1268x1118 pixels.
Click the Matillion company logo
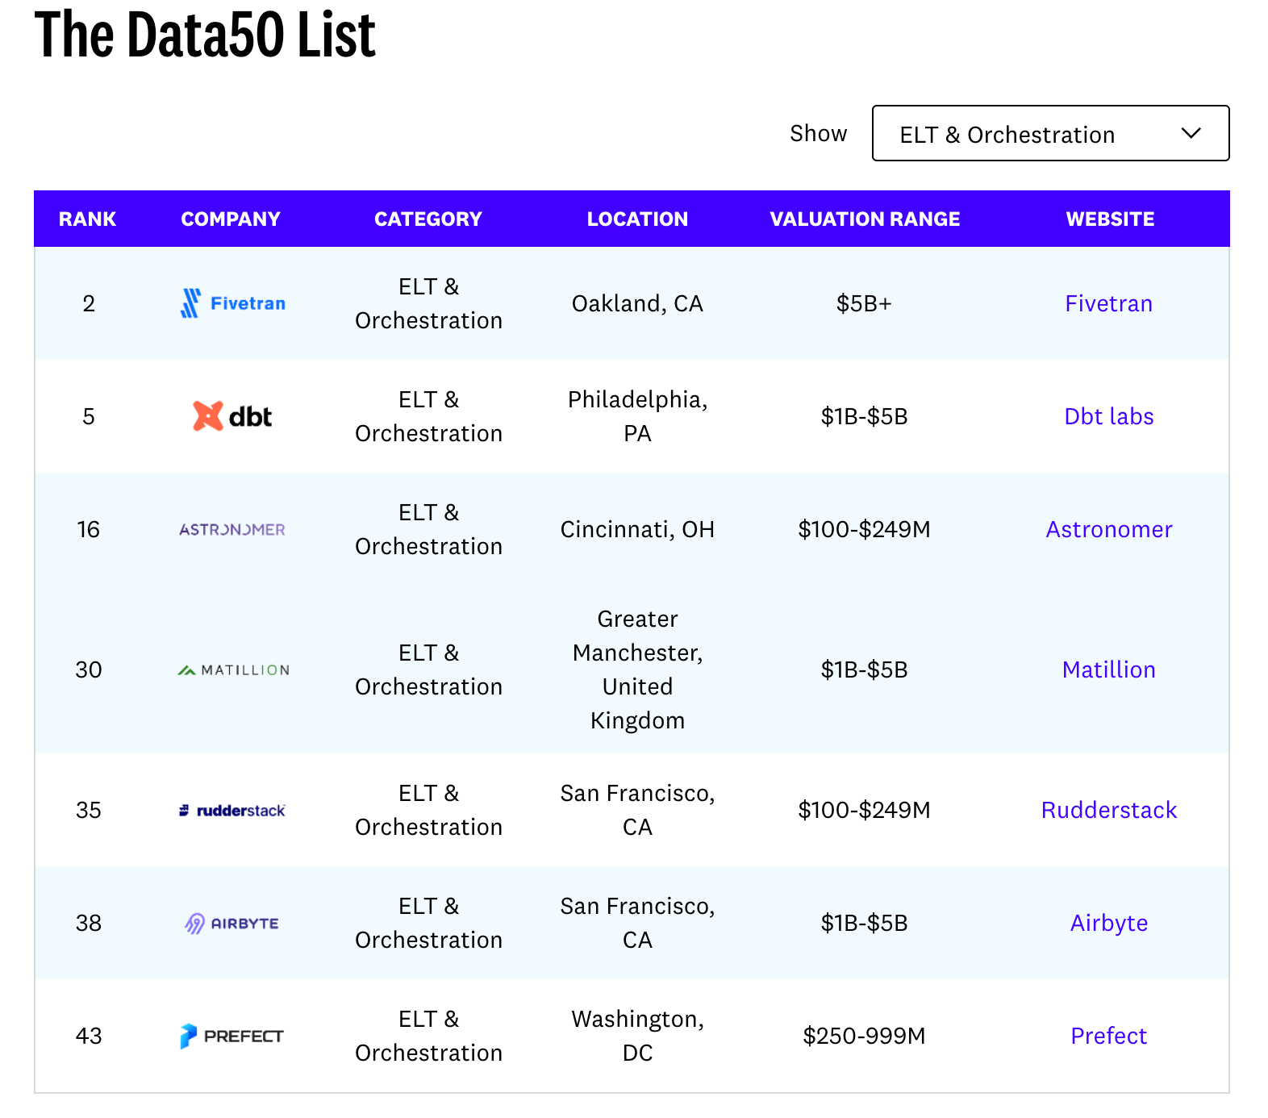point(233,670)
